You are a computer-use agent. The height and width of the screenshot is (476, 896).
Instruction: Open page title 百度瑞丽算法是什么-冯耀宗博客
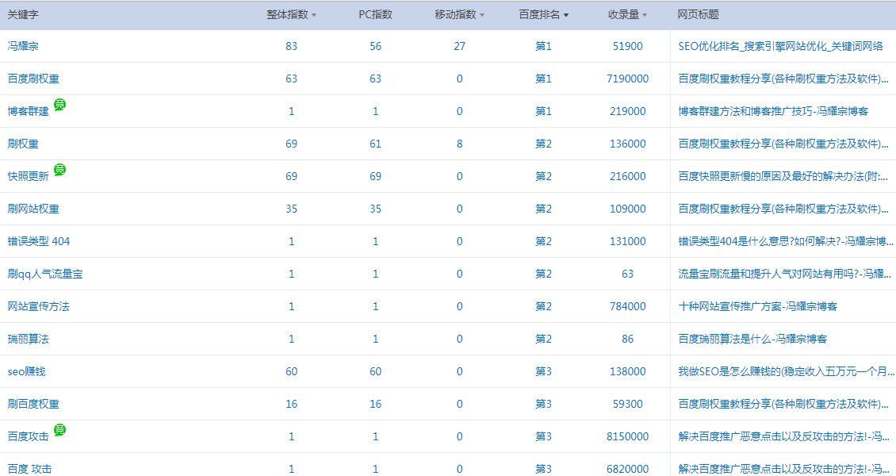pyautogui.click(x=752, y=340)
